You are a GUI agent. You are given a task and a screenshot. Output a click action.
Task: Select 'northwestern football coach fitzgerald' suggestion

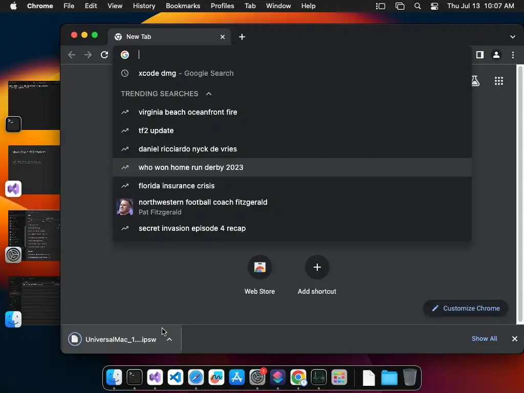(292, 207)
